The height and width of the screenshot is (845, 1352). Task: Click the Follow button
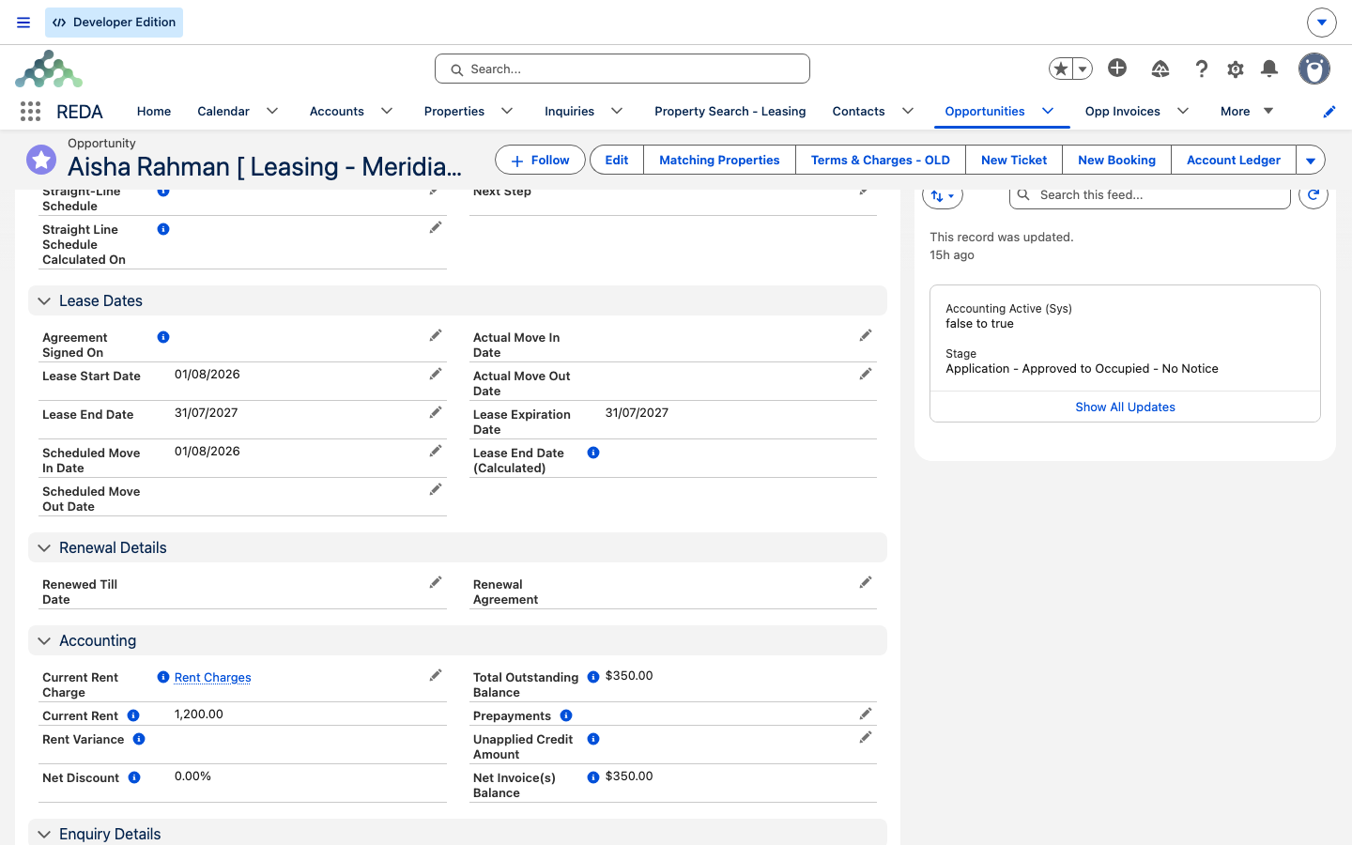pos(540,161)
